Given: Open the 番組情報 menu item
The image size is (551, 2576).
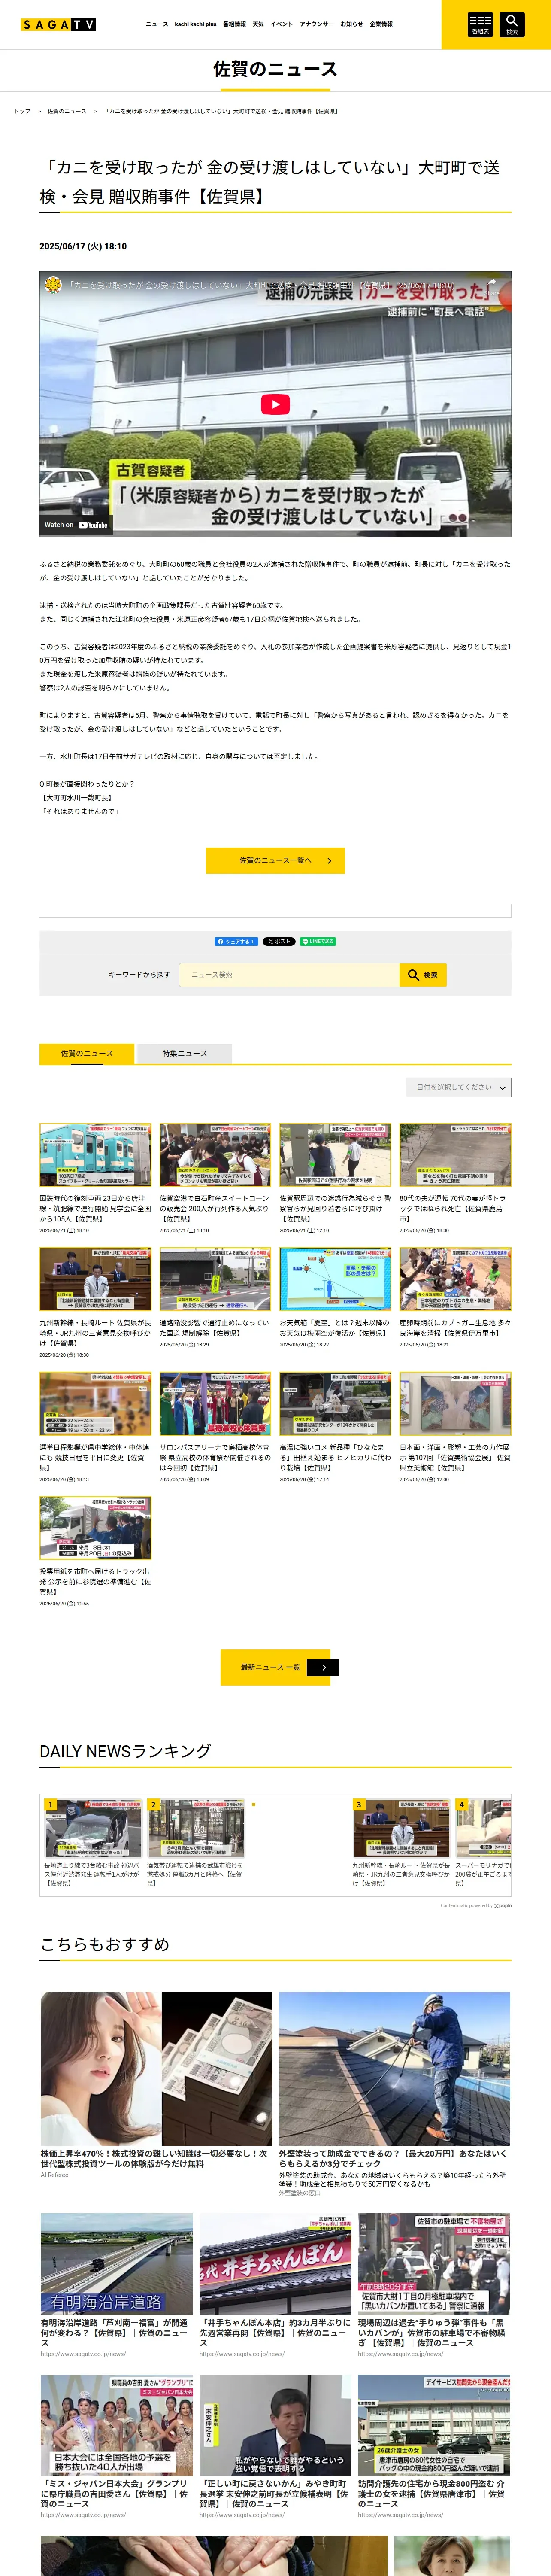Looking at the screenshot, I should tap(234, 24).
